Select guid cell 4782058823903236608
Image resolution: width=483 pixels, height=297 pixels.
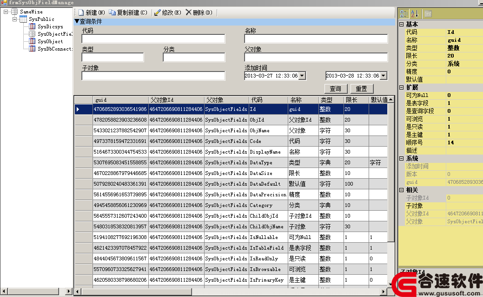click(120, 120)
